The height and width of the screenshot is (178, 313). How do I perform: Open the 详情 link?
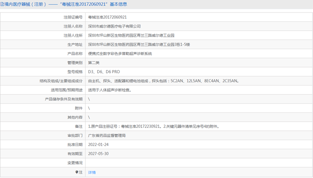point(92,172)
